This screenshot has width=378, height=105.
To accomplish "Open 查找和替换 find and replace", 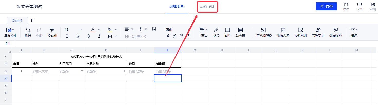I will tap(264, 32).
